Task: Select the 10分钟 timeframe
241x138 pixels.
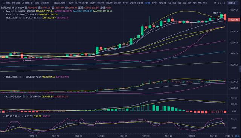Action: (101, 3)
